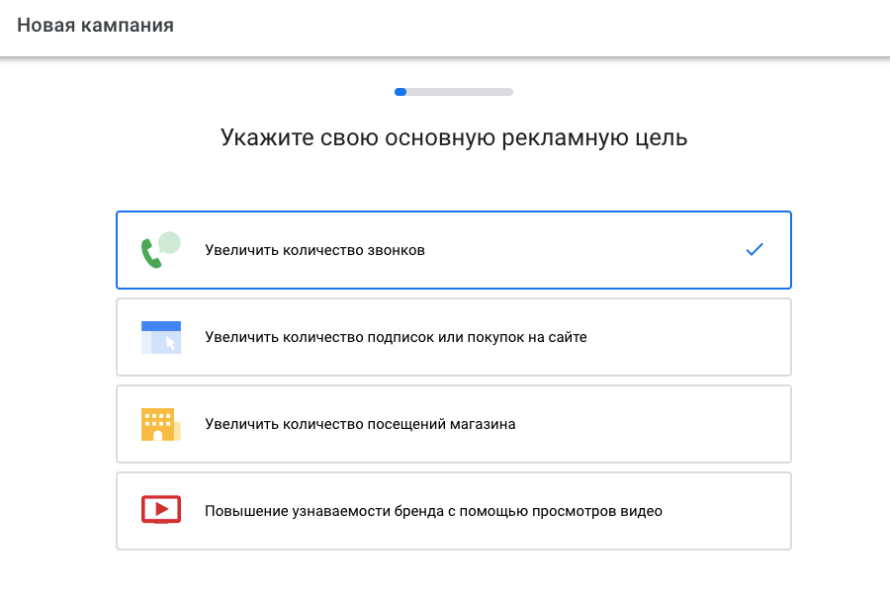Click the 'Новая кампания' page title
Viewport: 890px width, 593px height.
(95, 26)
